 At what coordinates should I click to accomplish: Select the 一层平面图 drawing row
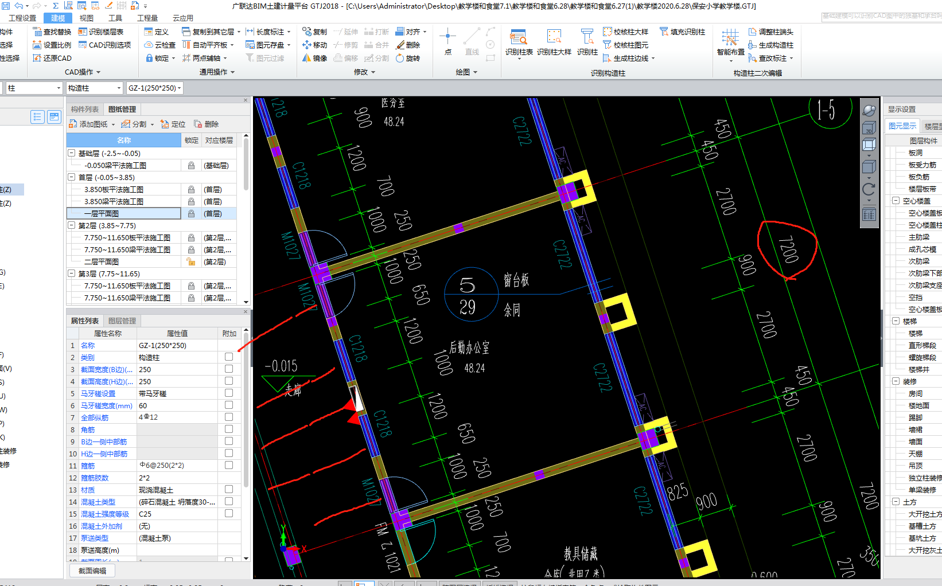pyautogui.click(x=152, y=213)
